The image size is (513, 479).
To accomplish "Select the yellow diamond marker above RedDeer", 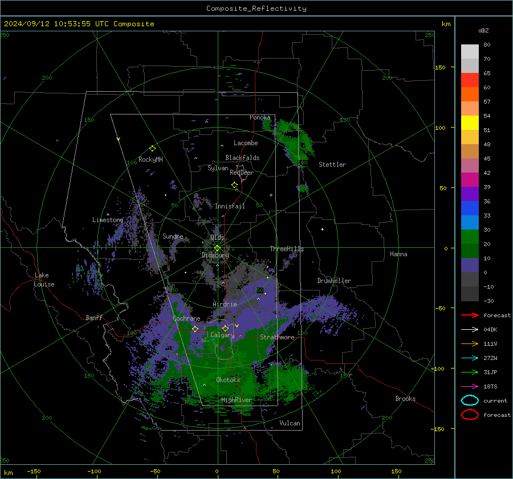I will coord(235,185).
